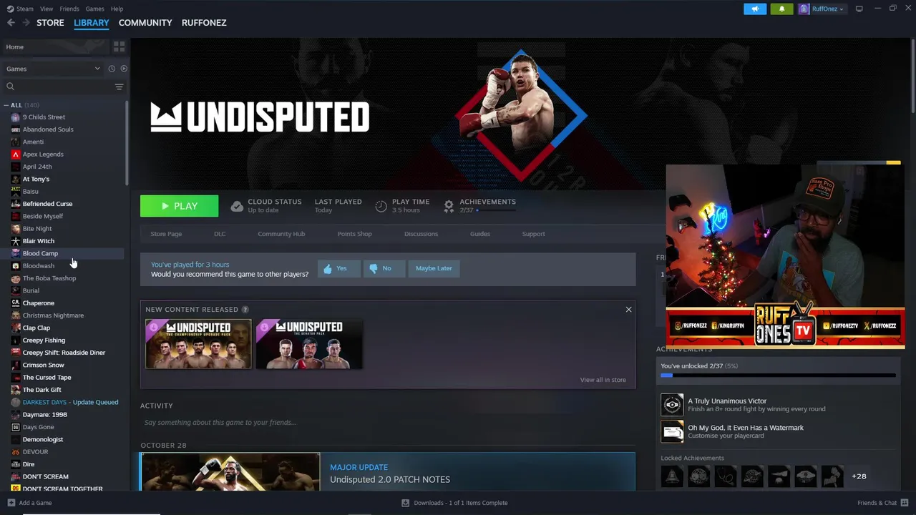Choose Maybe Later for recommendation
This screenshot has width=916, height=515.
coord(434,268)
